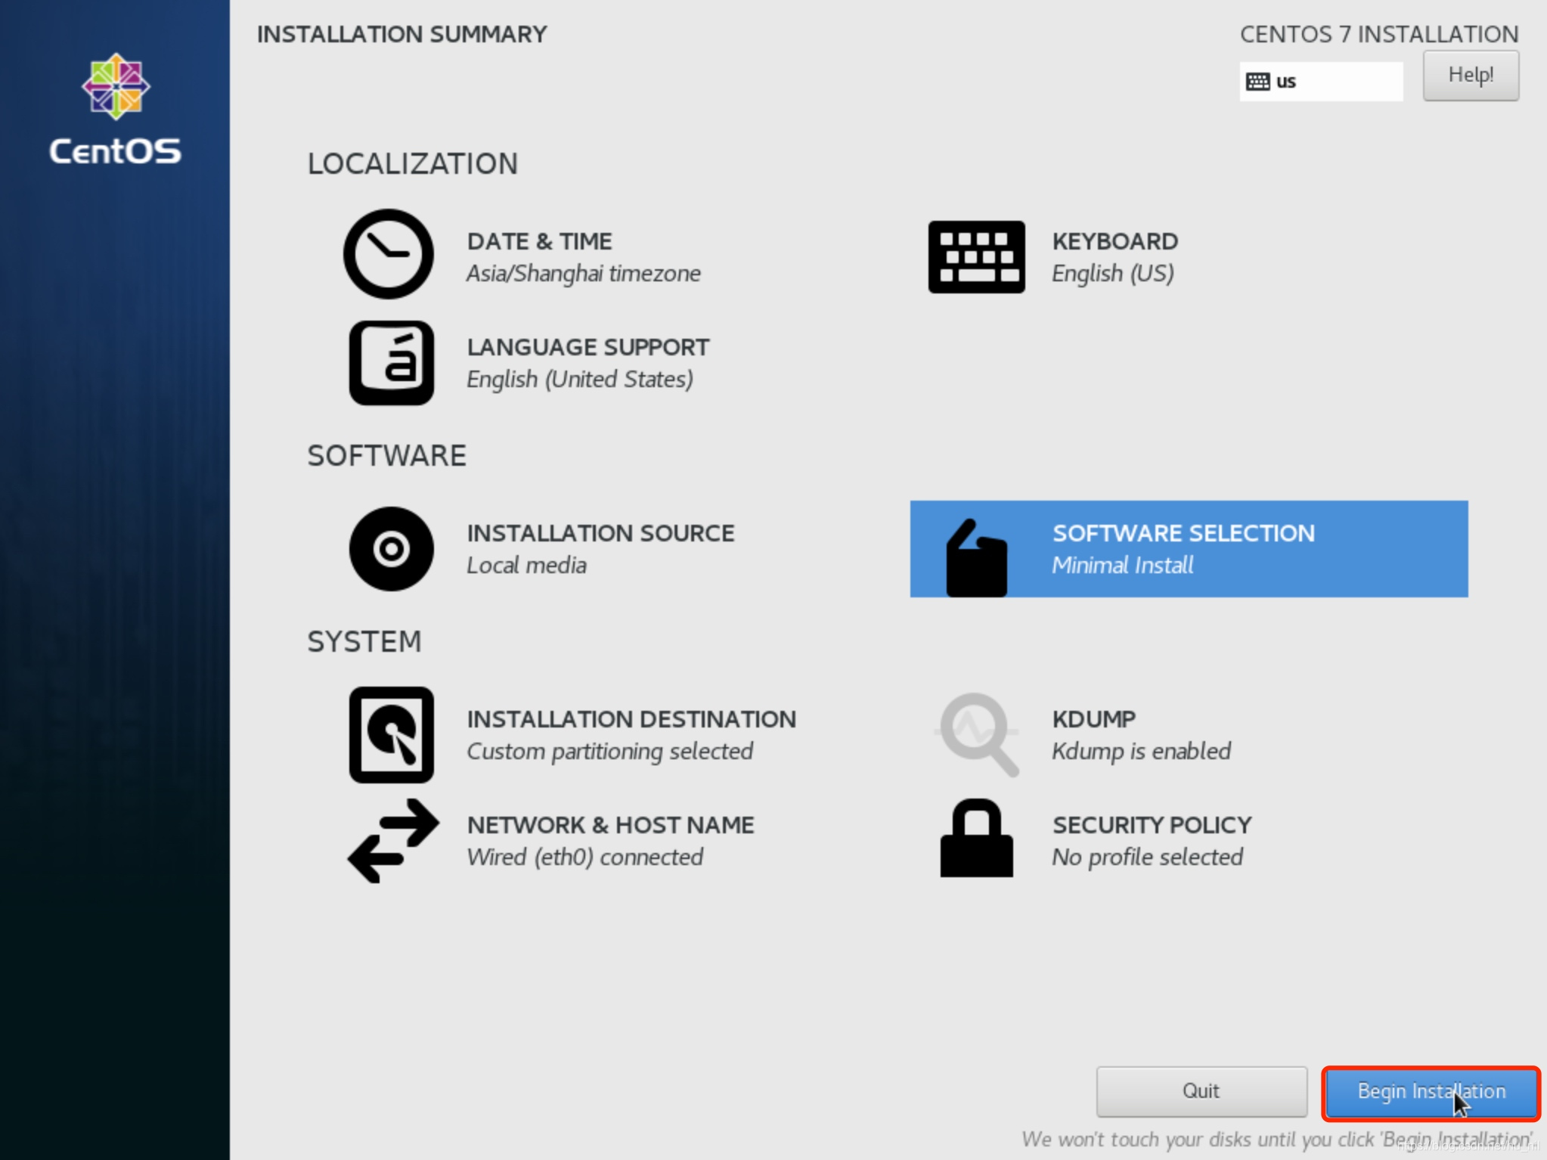Click the small keyboard icon beside 'us'
The width and height of the screenshot is (1547, 1160).
[1257, 81]
